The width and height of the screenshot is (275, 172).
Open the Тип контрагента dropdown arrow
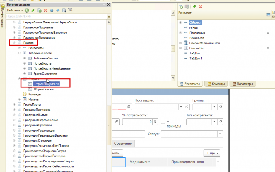point(214,121)
